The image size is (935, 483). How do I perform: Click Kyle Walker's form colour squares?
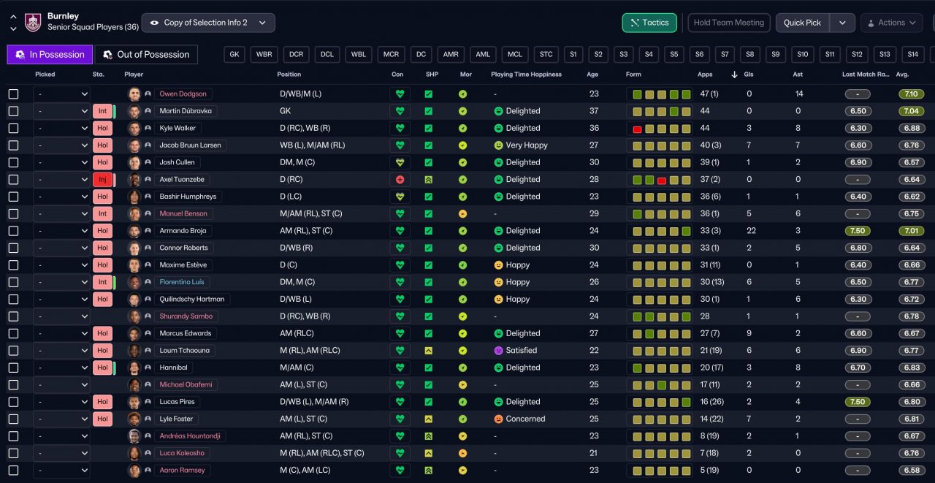click(661, 129)
